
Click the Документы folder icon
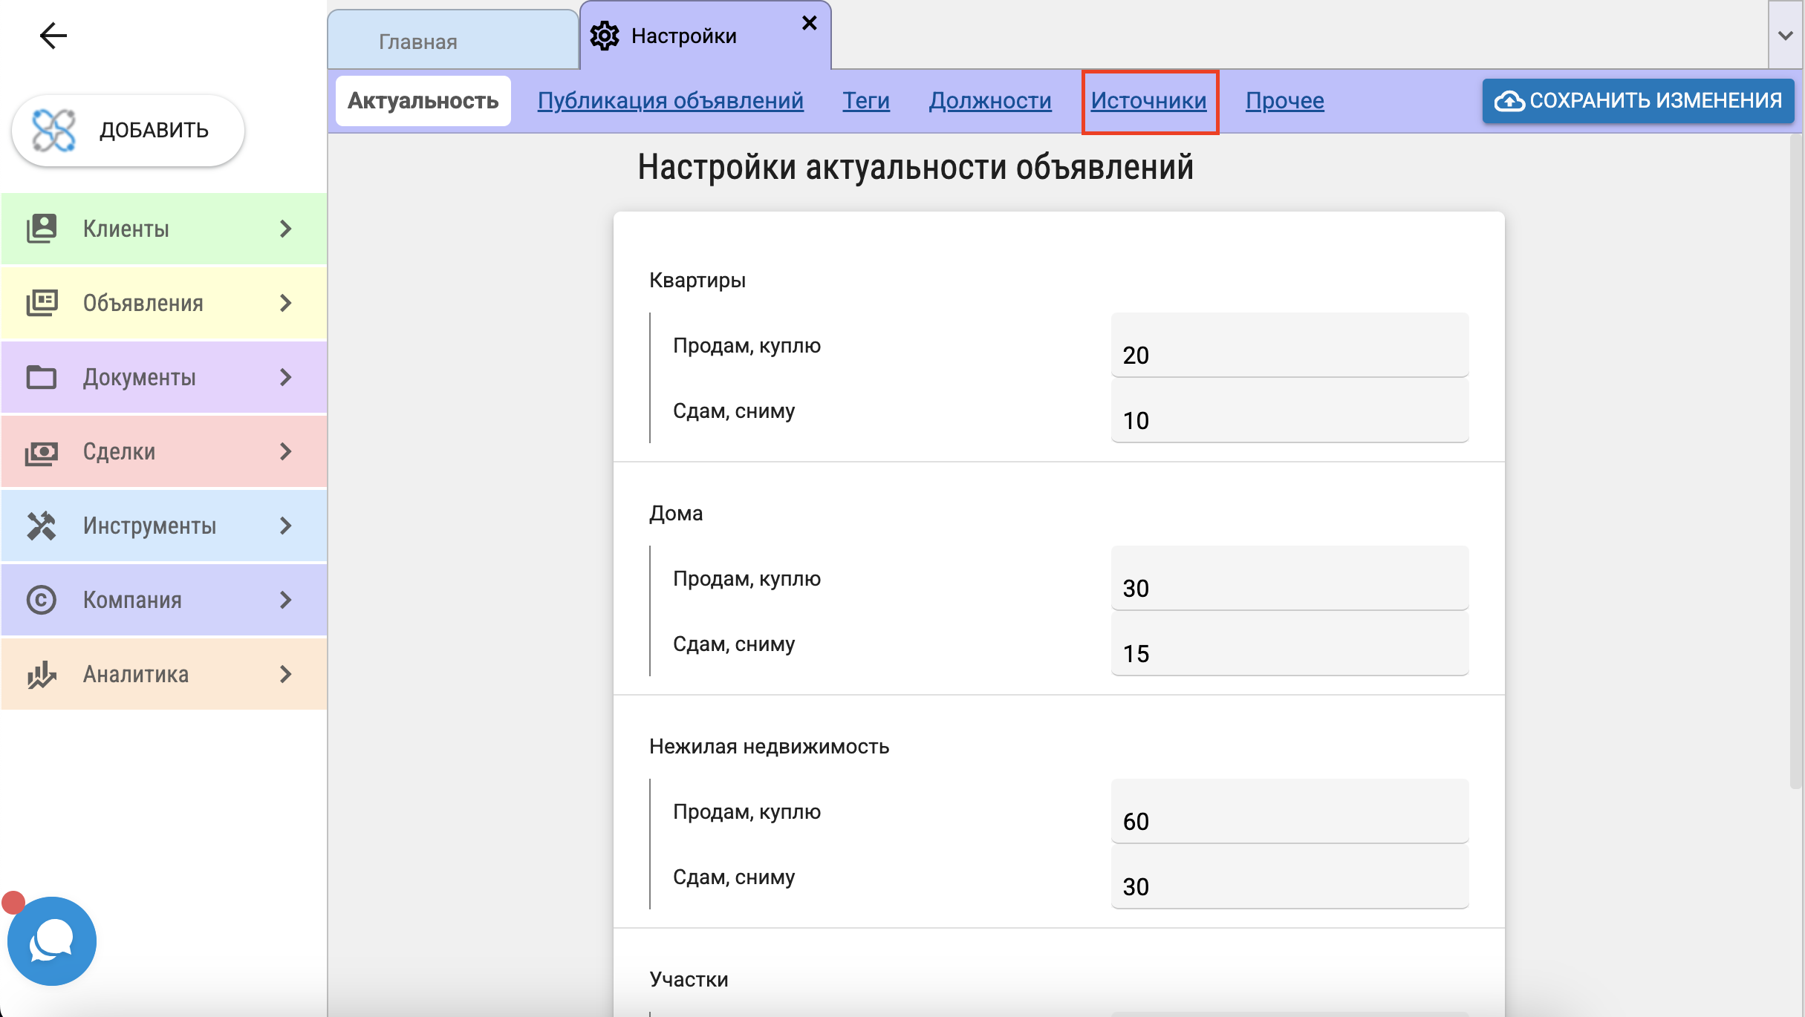point(42,377)
